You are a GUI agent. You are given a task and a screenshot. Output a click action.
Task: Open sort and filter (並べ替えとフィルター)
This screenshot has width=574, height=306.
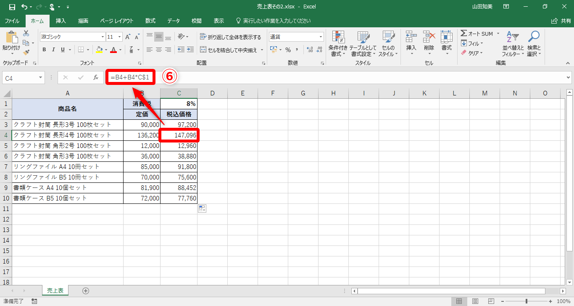pos(513,44)
